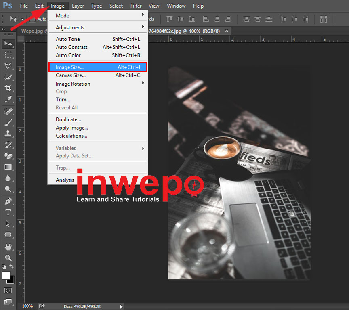This screenshot has width=349, height=310.
Task: Select the Polygonal Lasso tool
Action: click(x=8, y=66)
